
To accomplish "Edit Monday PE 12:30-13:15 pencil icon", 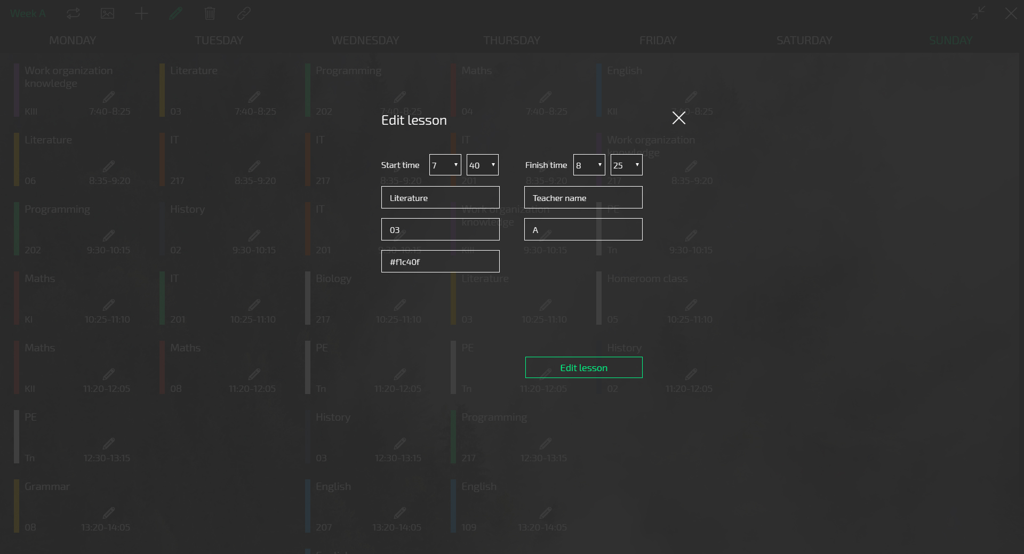I will coord(109,444).
